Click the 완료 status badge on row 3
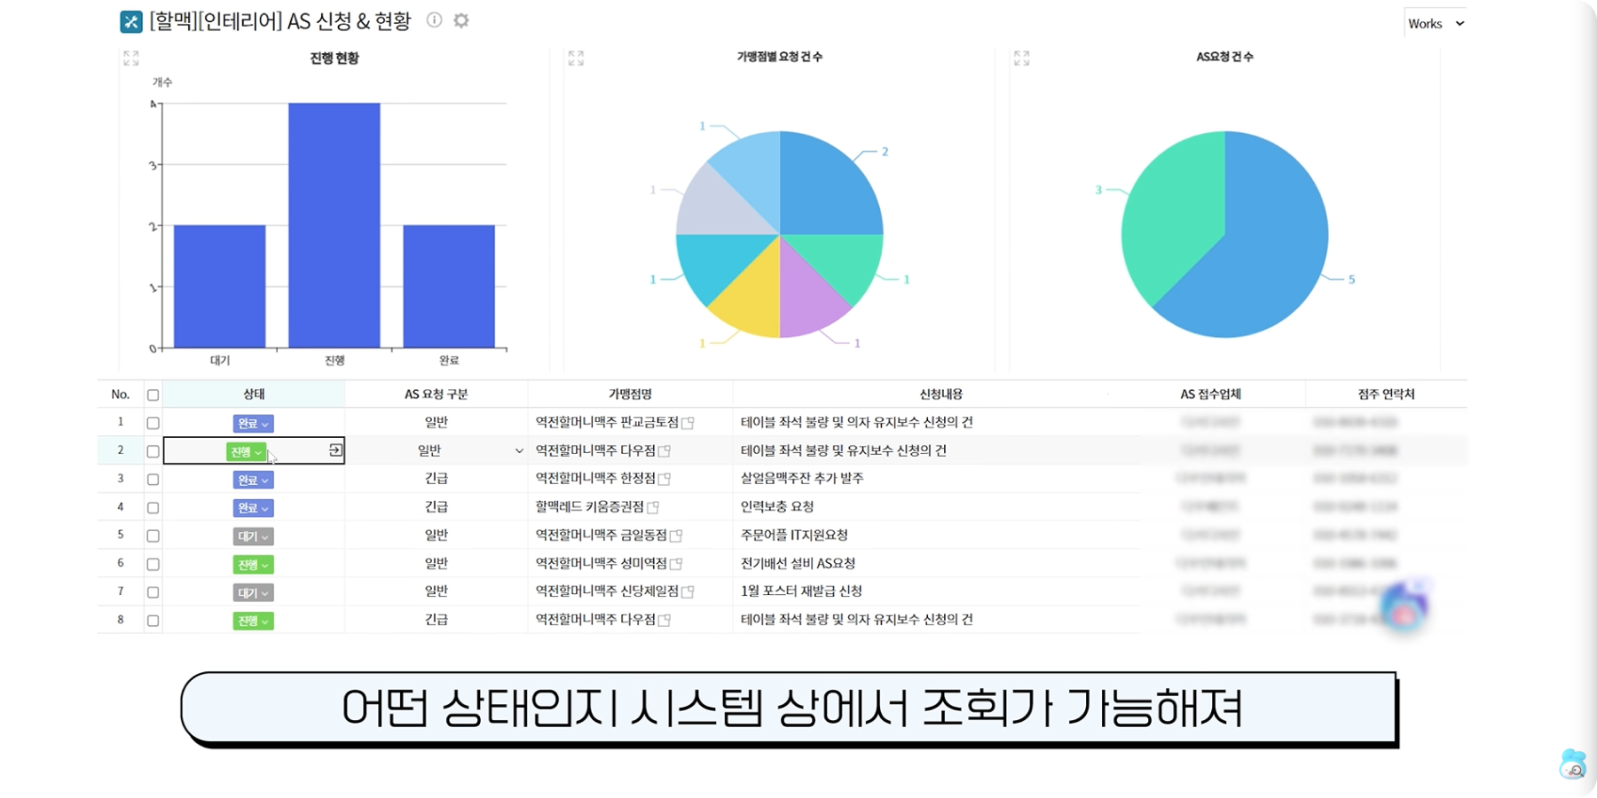The image size is (1597, 798). 253,479
